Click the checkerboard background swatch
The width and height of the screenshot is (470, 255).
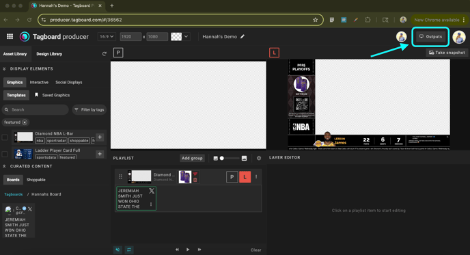(176, 37)
